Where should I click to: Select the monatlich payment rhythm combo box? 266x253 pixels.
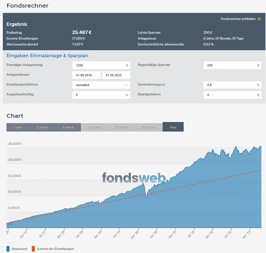[101, 85]
